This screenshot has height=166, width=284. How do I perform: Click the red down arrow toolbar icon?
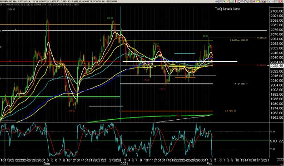254,1
